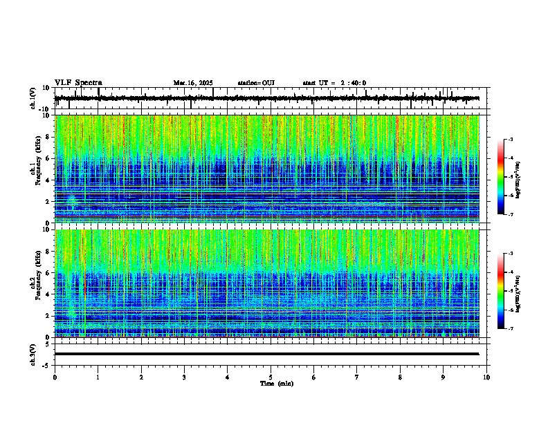
Task: Click the ch.2 colorbar '-3' label
Action: click(x=511, y=254)
